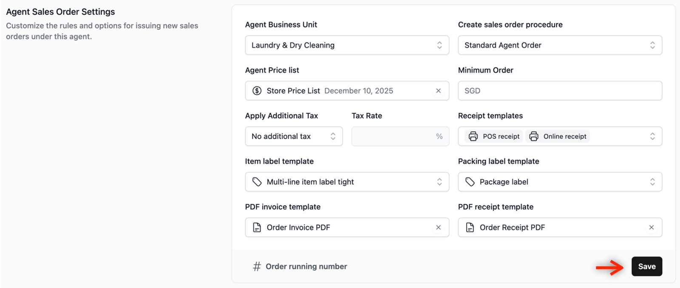Clear the Store Price List selection
The image size is (680, 288).
pyautogui.click(x=438, y=91)
